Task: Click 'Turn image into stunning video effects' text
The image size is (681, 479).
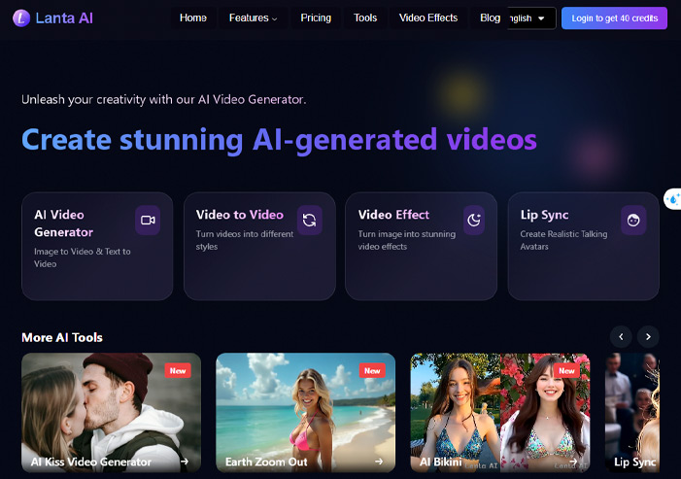Action: (x=406, y=240)
